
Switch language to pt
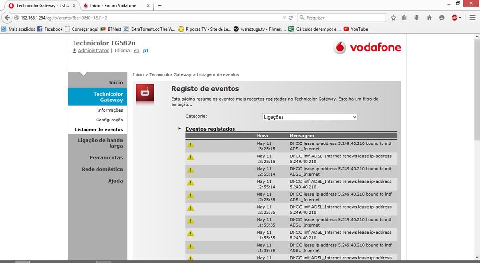pyautogui.click(x=146, y=51)
